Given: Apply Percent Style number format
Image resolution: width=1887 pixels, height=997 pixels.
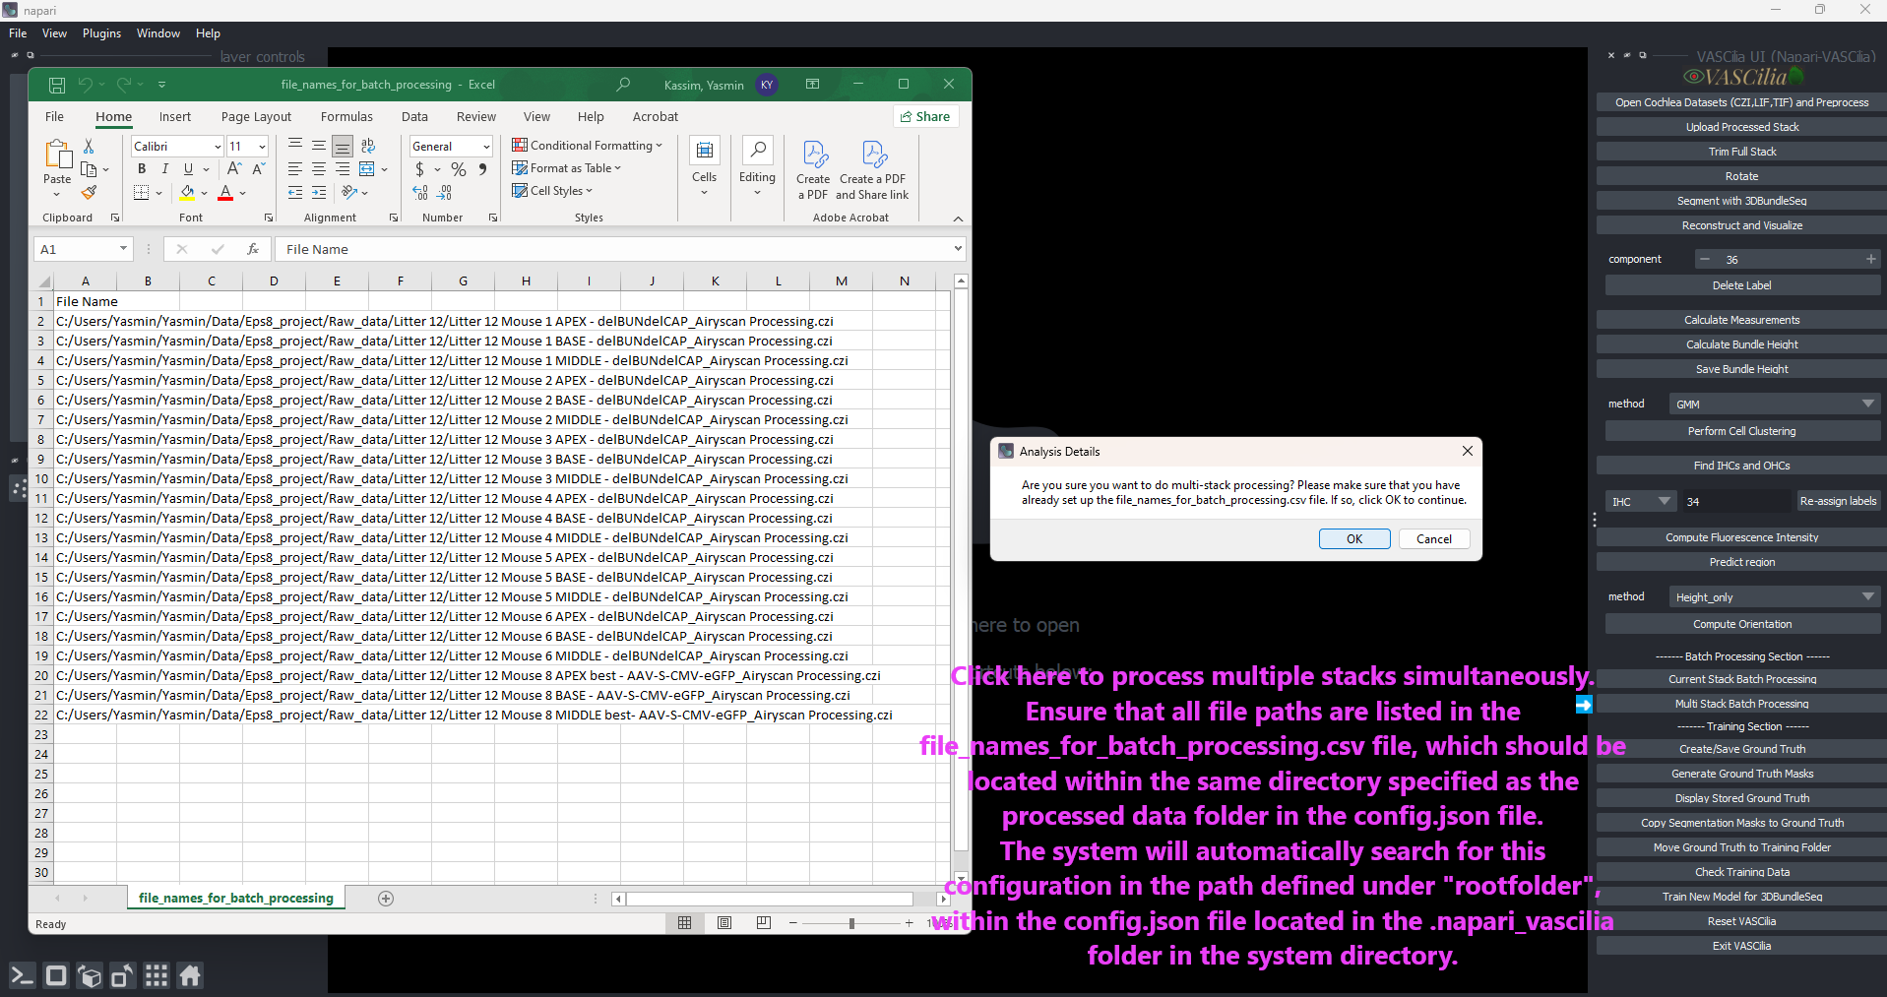Looking at the screenshot, I should click(x=459, y=169).
